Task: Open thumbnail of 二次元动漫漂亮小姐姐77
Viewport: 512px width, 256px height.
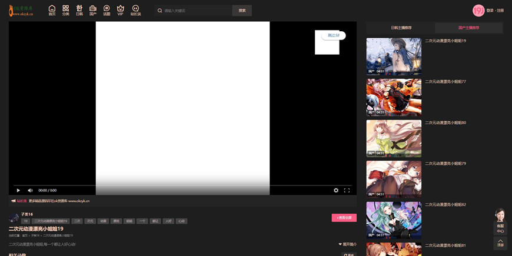Action: 394,97
